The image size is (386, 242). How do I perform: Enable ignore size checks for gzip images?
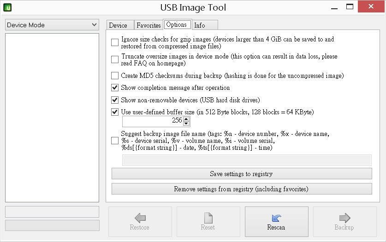click(x=115, y=43)
